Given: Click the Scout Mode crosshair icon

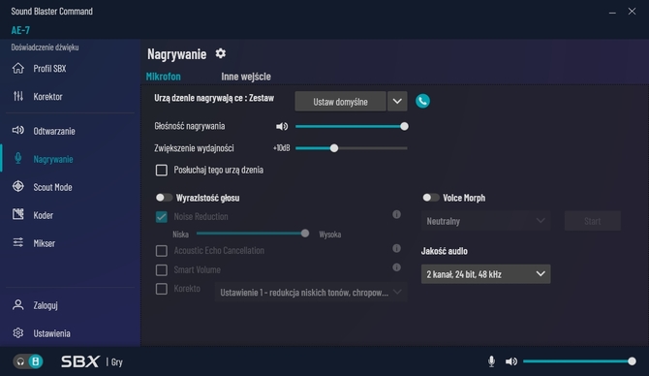Looking at the screenshot, I should (17, 187).
